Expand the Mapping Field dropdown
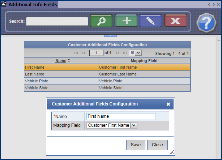This screenshot has height=160, width=222. click(133, 125)
